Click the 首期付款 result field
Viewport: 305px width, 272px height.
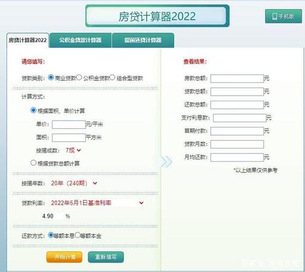pyautogui.click(x=237, y=131)
